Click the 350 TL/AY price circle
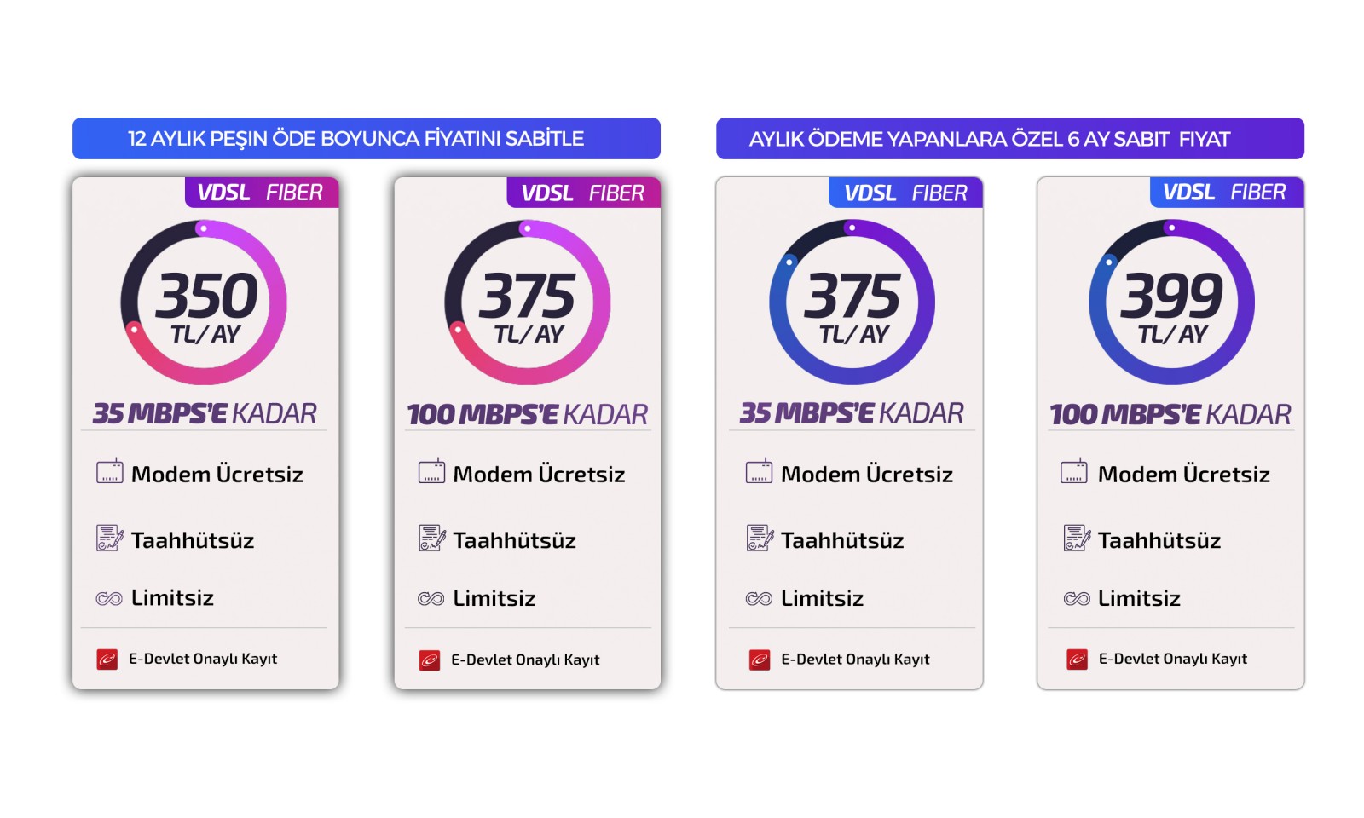Screen dimensions: 1364x818 tap(205, 302)
